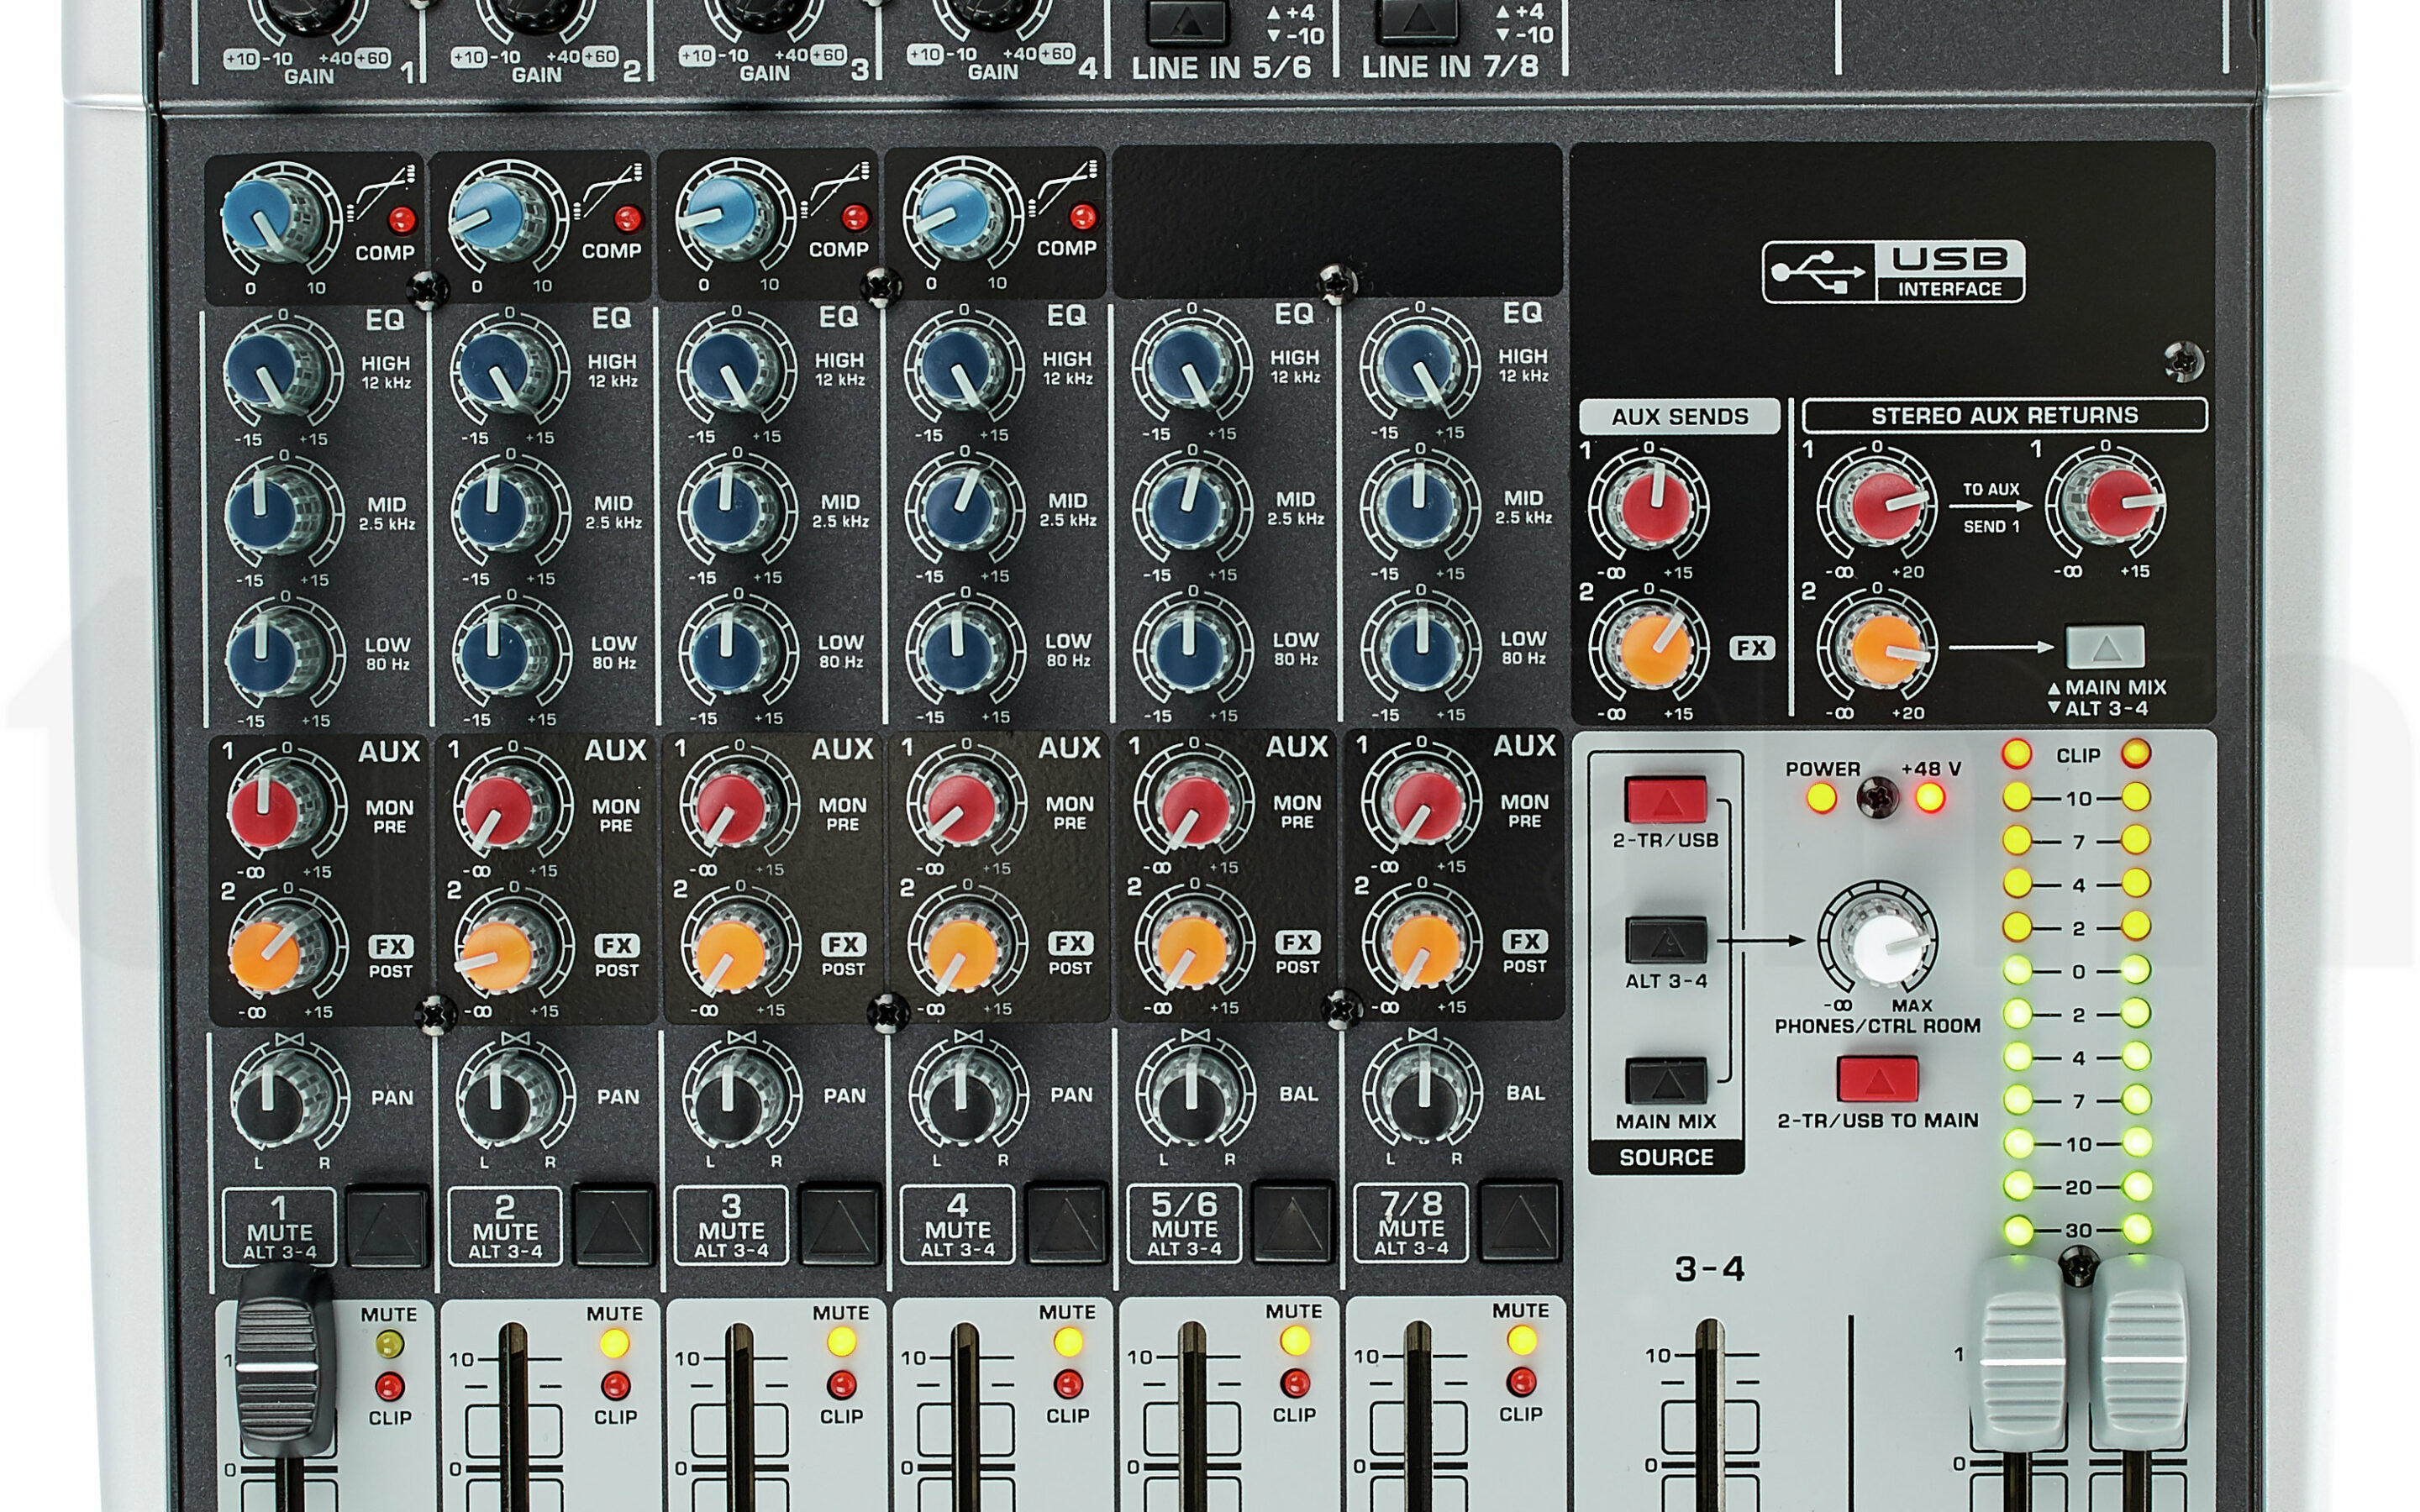The height and width of the screenshot is (1512, 2420).
Task: Toggle channel 5/6 MUTE ALT 3-4 button
Action: tap(1294, 1223)
